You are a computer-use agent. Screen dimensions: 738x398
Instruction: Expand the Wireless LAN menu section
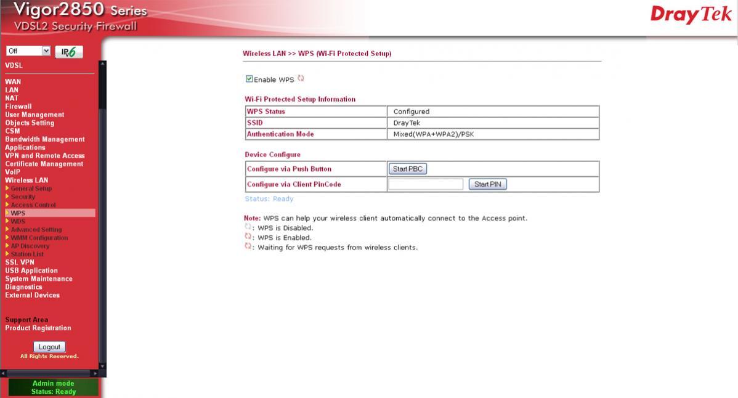click(x=26, y=180)
